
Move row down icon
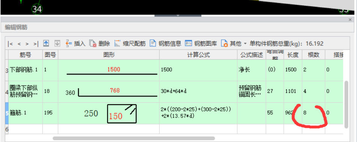tap(57, 43)
